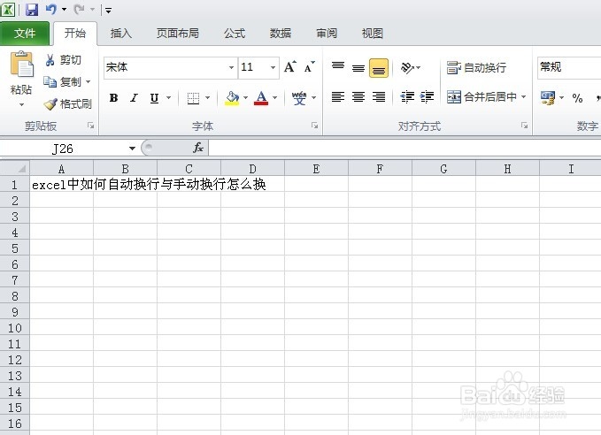Image resolution: width=601 pixels, height=435 pixels.
Task: Open 剪贴板 group dialog launcher
Action: (91, 126)
